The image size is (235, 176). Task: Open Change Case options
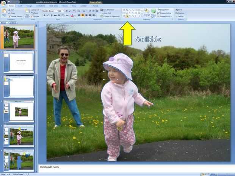coord(67,15)
